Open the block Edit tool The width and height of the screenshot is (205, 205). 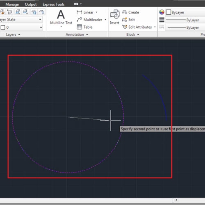point(128,20)
